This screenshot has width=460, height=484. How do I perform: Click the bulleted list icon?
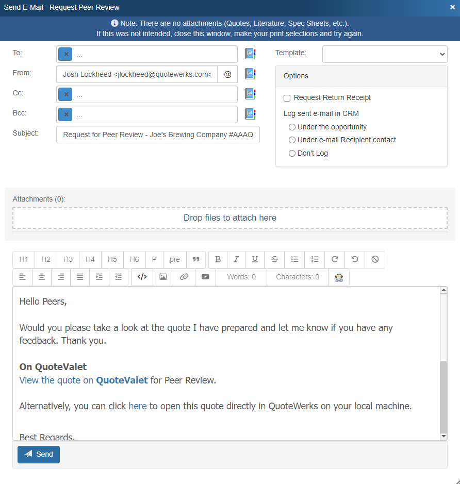(x=294, y=259)
